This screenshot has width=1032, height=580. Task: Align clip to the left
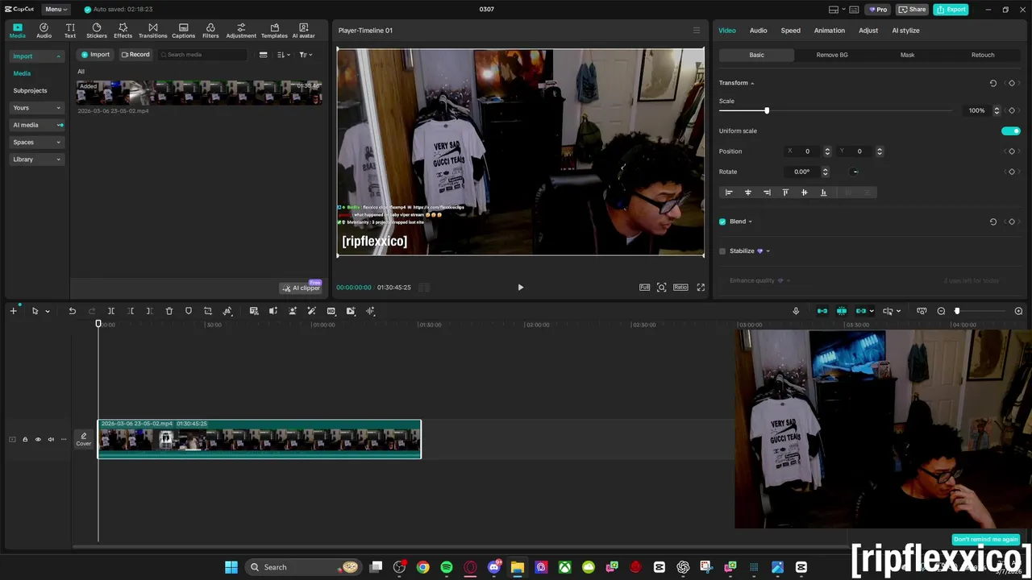729,193
